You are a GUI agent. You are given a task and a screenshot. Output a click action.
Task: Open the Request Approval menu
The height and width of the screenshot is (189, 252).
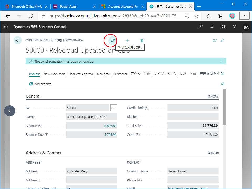81,74
